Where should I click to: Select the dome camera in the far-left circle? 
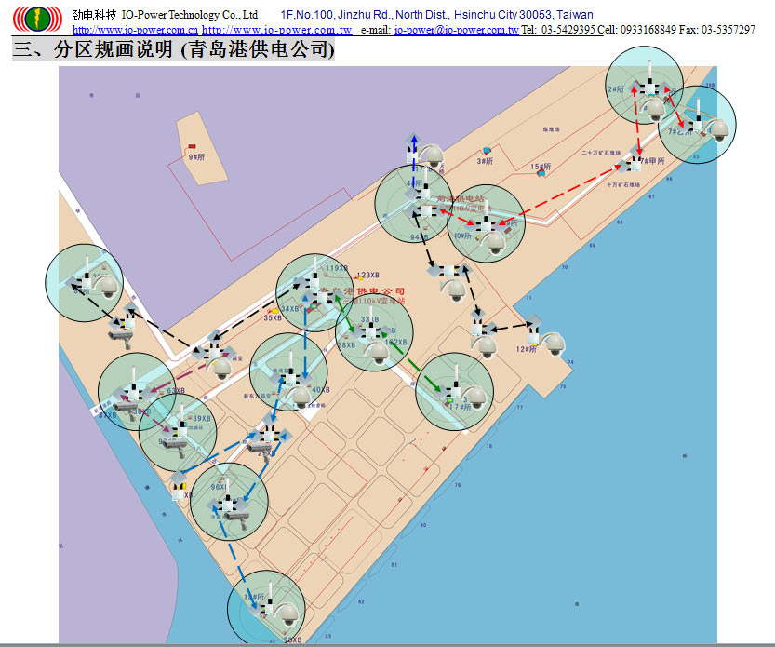click(x=107, y=287)
